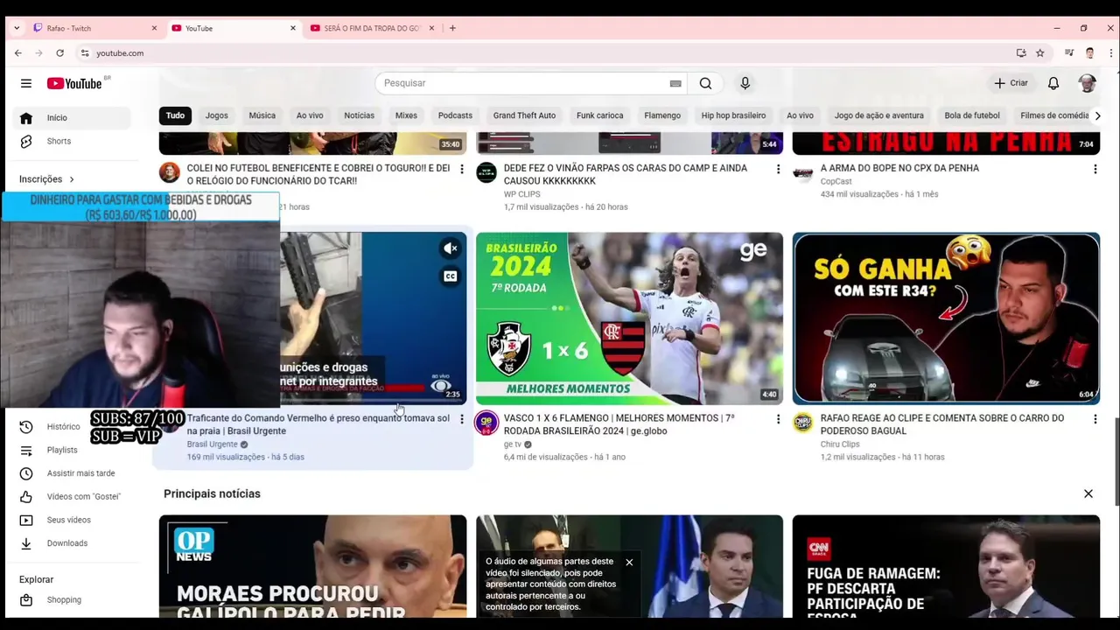
Task: Click the search magnifier button
Action: pyautogui.click(x=705, y=83)
